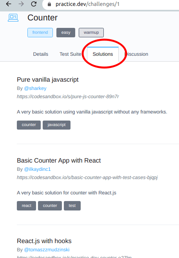Switch to the Discussion tab

[136, 54]
